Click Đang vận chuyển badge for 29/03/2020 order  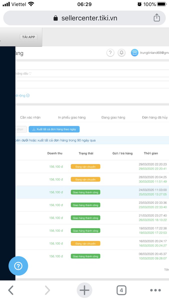(x=86, y=166)
